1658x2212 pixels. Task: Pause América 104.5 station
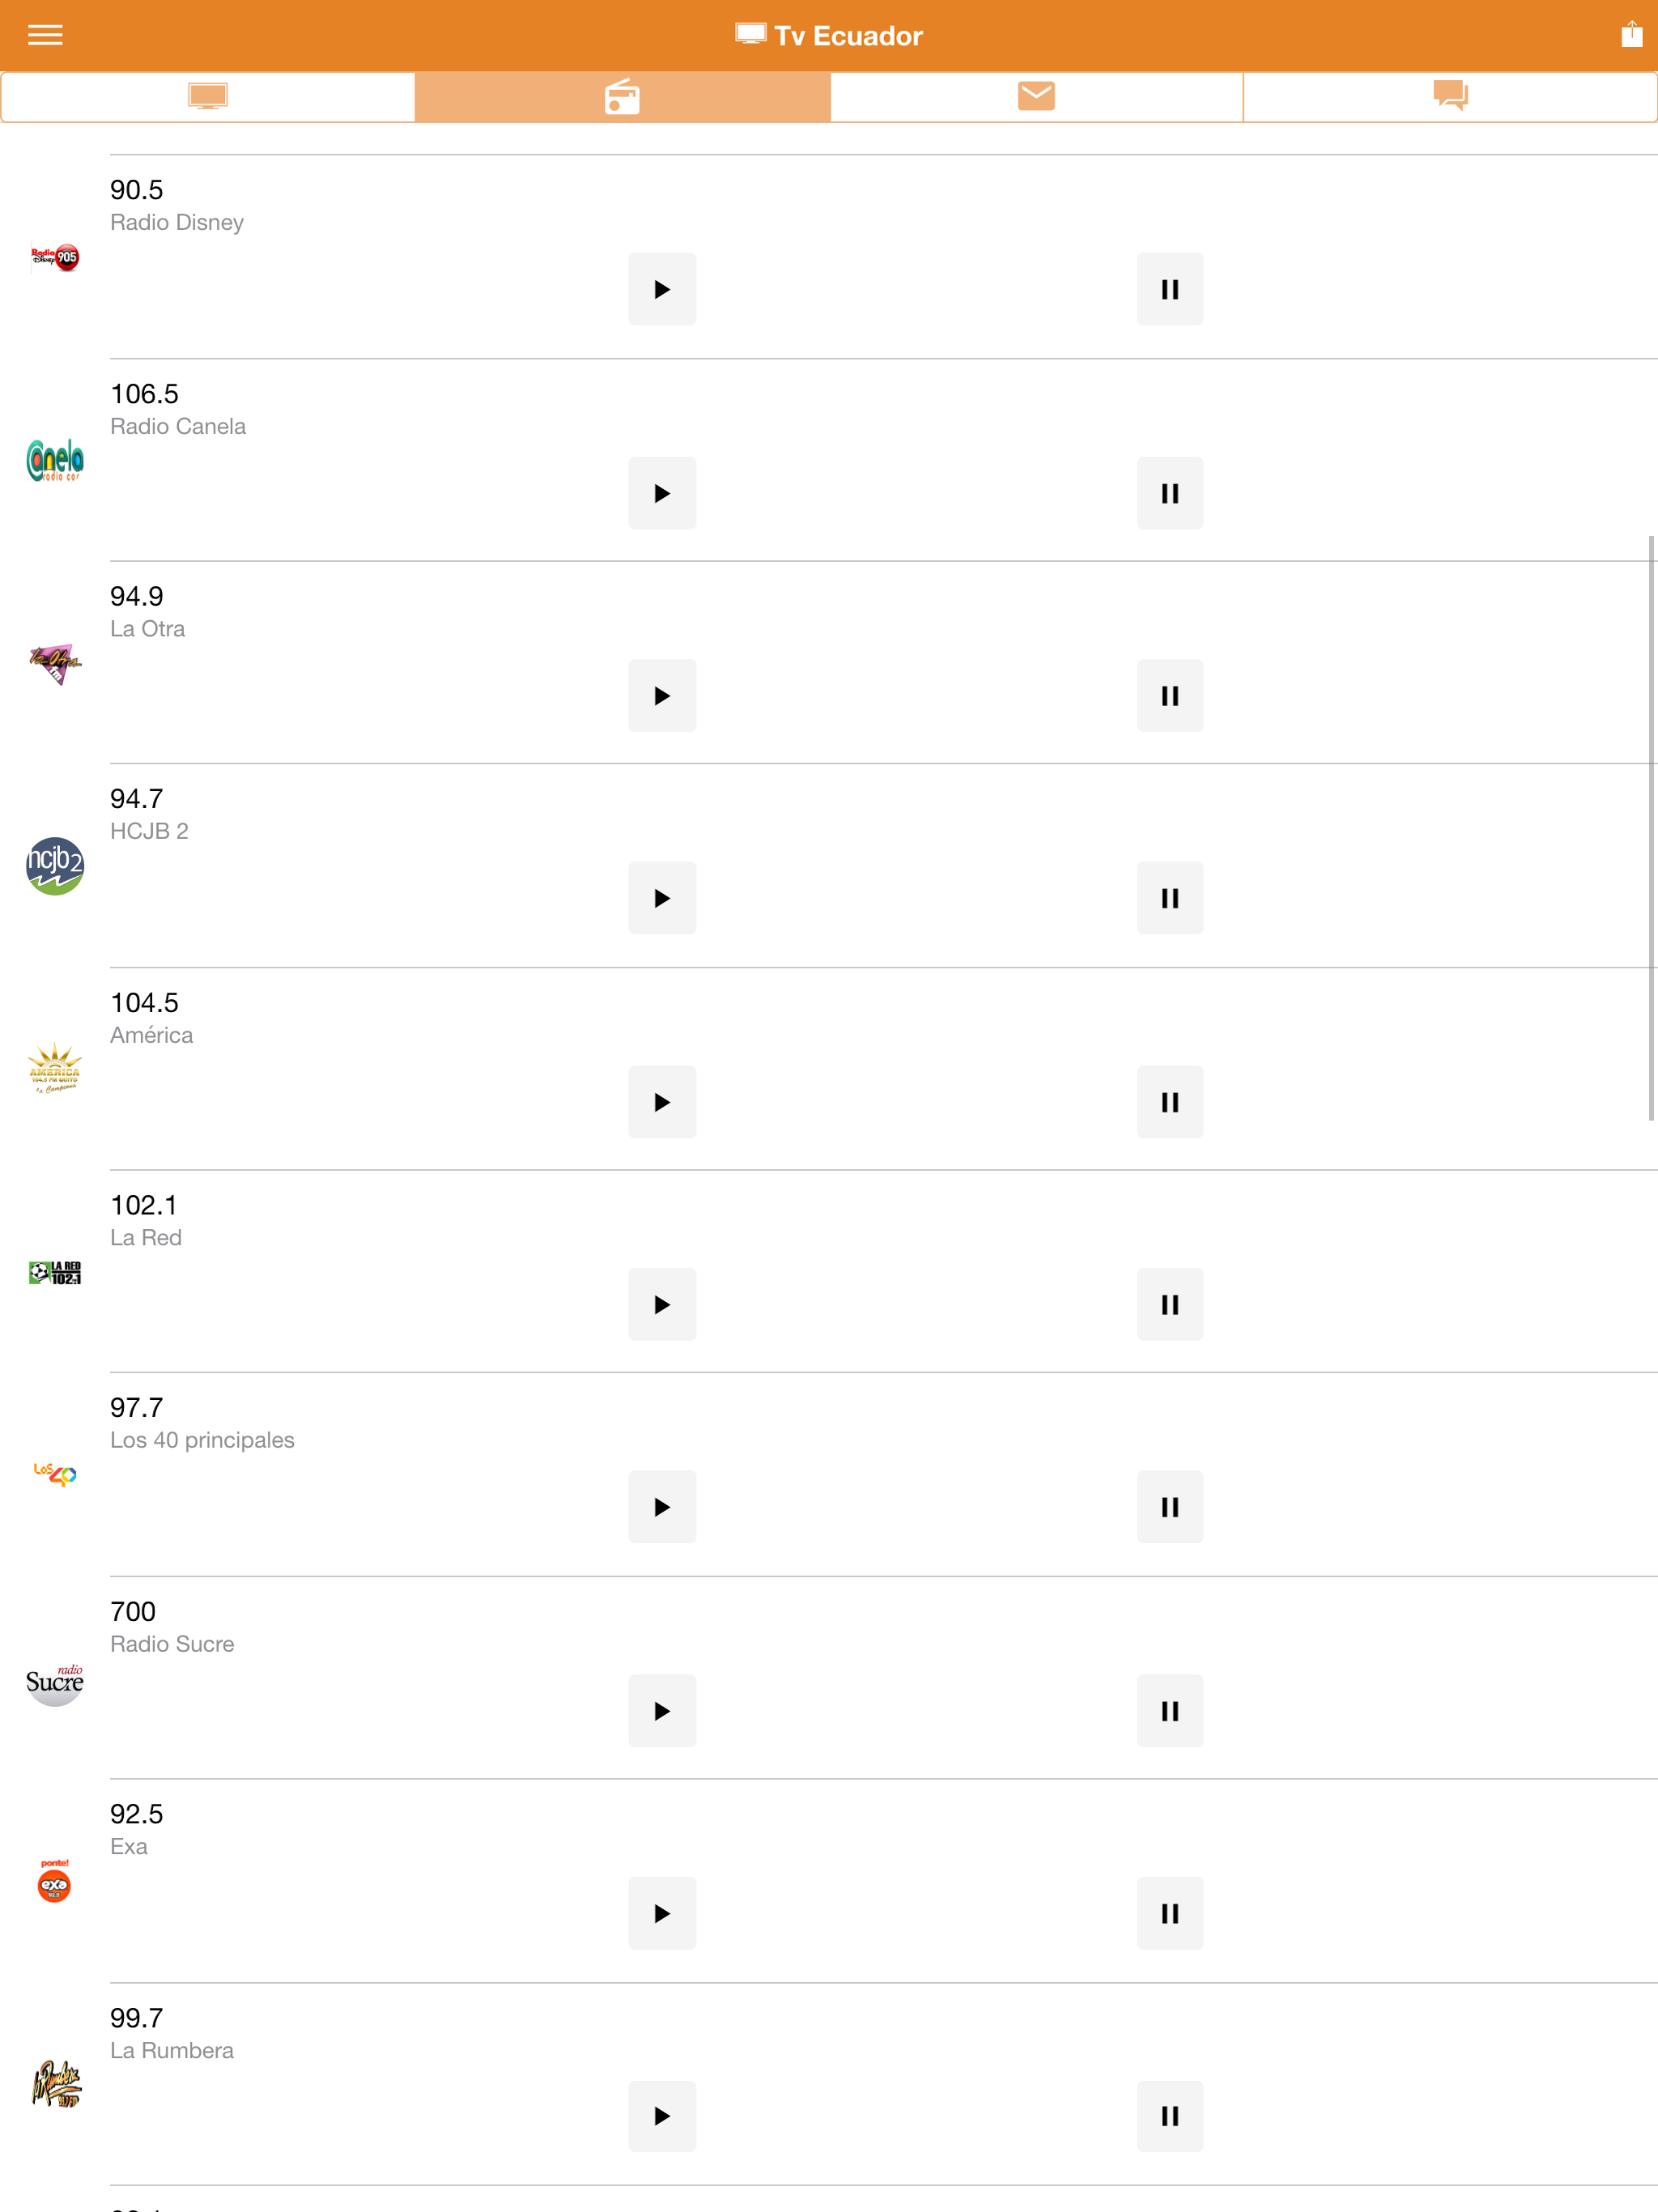[1170, 1102]
